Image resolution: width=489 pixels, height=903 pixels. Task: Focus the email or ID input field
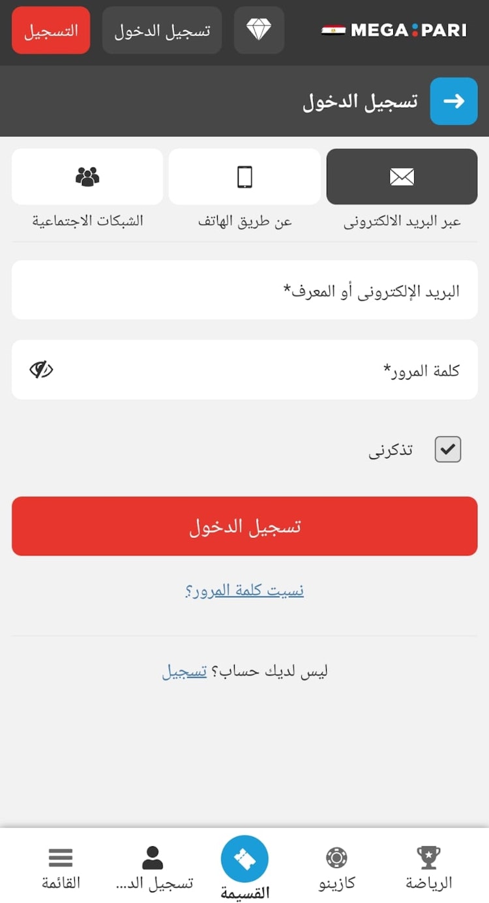point(244,290)
